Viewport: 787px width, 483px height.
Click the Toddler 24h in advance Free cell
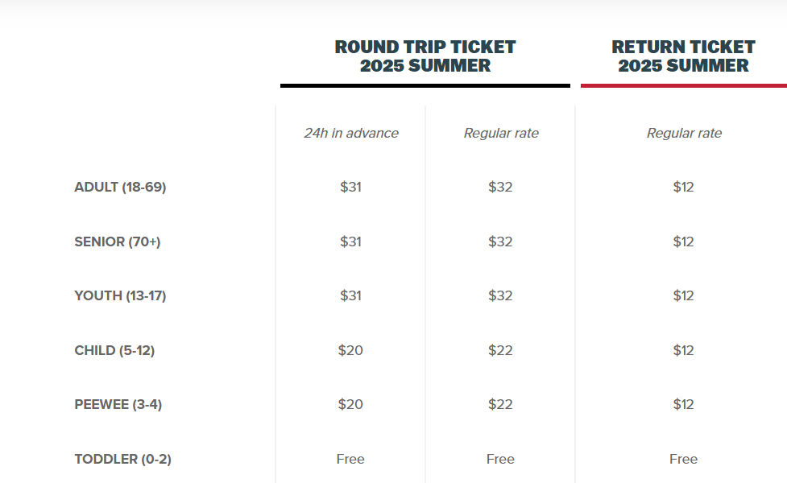pyautogui.click(x=350, y=459)
